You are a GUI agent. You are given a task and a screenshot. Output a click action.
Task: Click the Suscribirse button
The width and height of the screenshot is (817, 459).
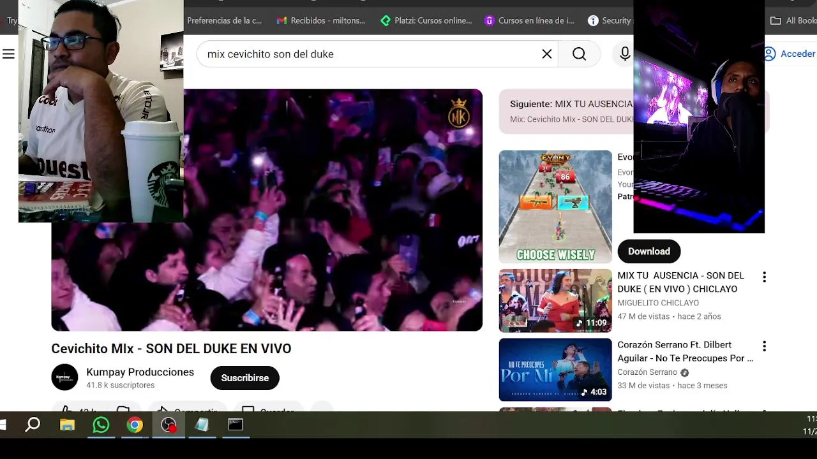click(245, 378)
